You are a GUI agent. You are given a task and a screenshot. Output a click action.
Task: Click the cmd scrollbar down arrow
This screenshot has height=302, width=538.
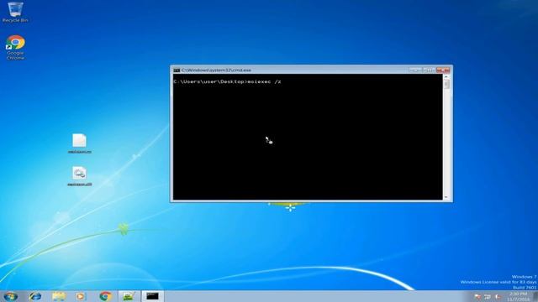click(x=446, y=197)
